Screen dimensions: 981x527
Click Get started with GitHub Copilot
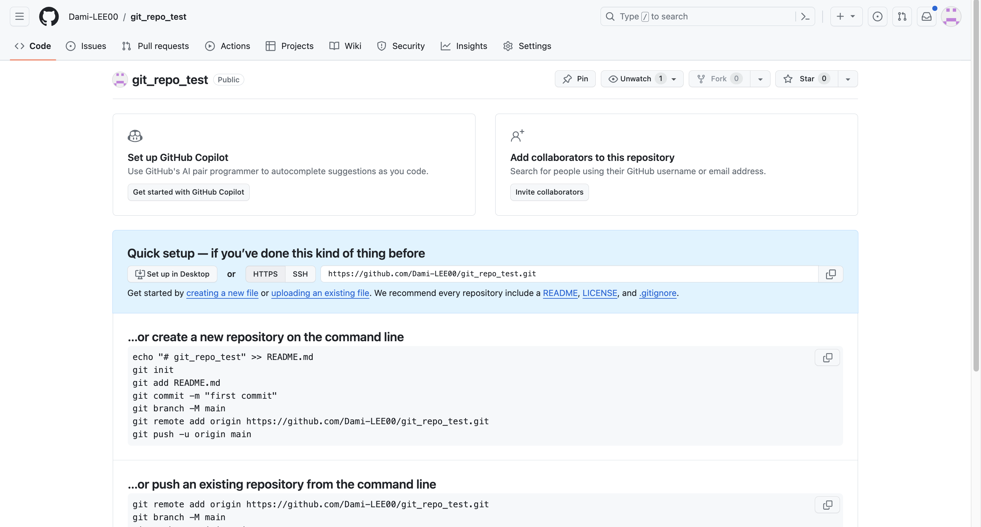tap(188, 192)
